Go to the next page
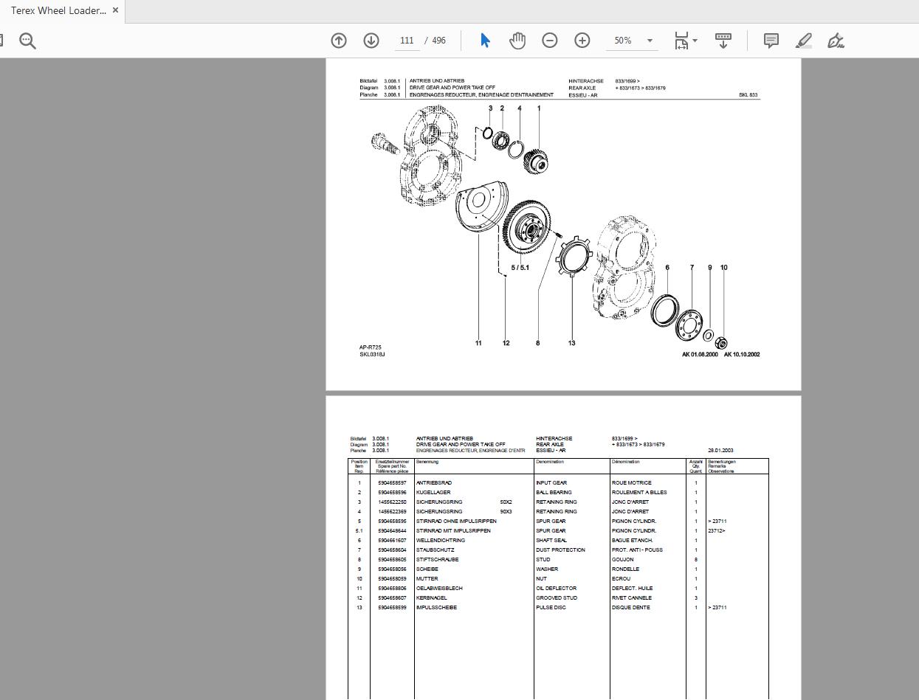Screen dimensions: 919x700 (x=371, y=41)
